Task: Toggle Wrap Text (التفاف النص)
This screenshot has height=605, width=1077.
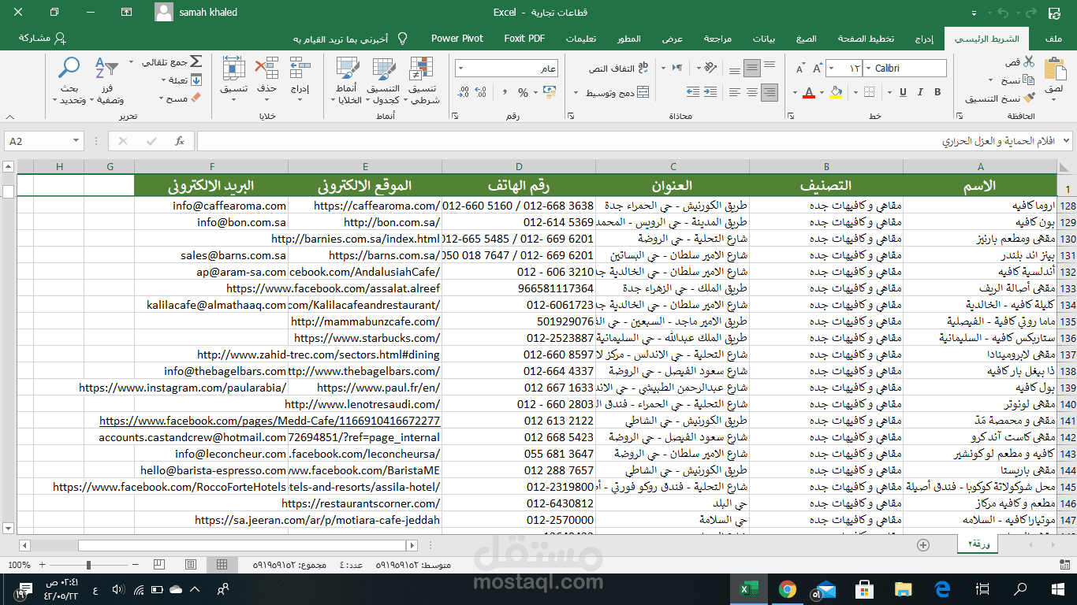Action: pyautogui.click(x=619, y=69)
